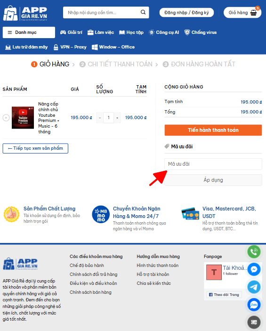Increase product quantity with plus button
The height and width of the screenshot is (331, 266).
(x=117, y=118)
